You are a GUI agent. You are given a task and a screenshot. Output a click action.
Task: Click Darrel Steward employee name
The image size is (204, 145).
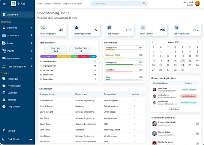pyautogui.click(x=46, y=112)
